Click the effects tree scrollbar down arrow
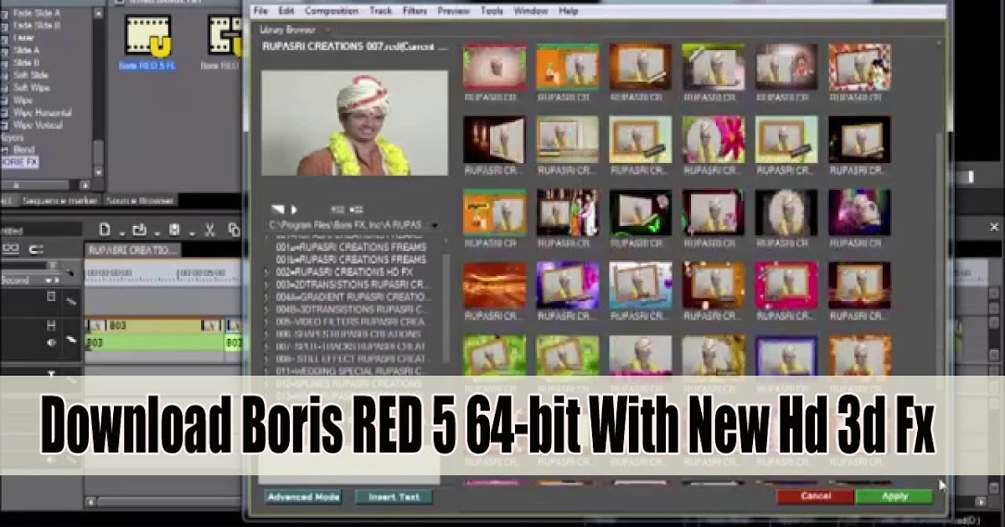1005x527 pixels. tap(98, 171)
